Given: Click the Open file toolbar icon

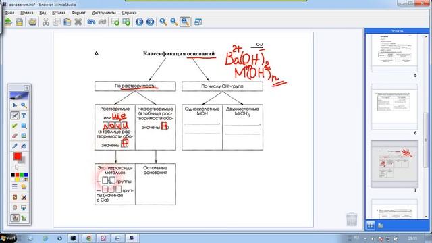Looking at the screenshot, I should pos(8,22).
